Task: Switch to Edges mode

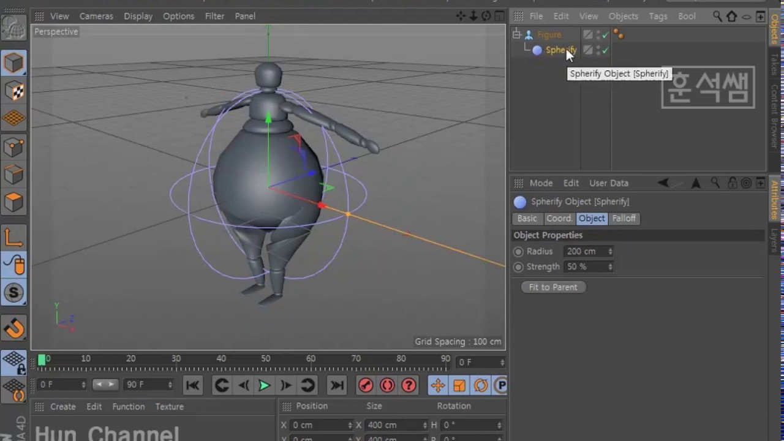Action: 13,175
